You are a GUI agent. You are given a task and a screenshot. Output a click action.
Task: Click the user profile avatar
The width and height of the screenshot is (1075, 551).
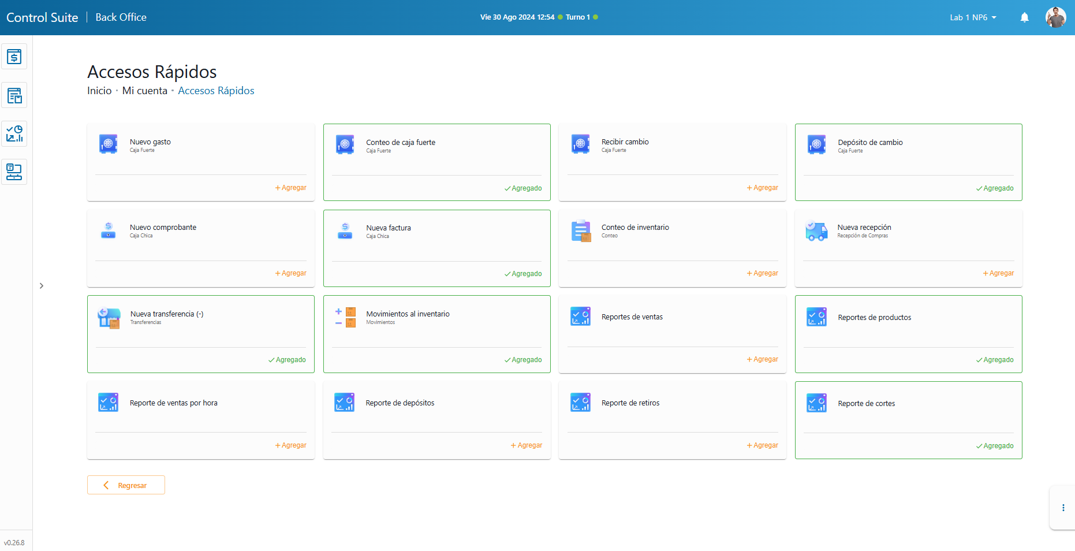[1055, 17]
